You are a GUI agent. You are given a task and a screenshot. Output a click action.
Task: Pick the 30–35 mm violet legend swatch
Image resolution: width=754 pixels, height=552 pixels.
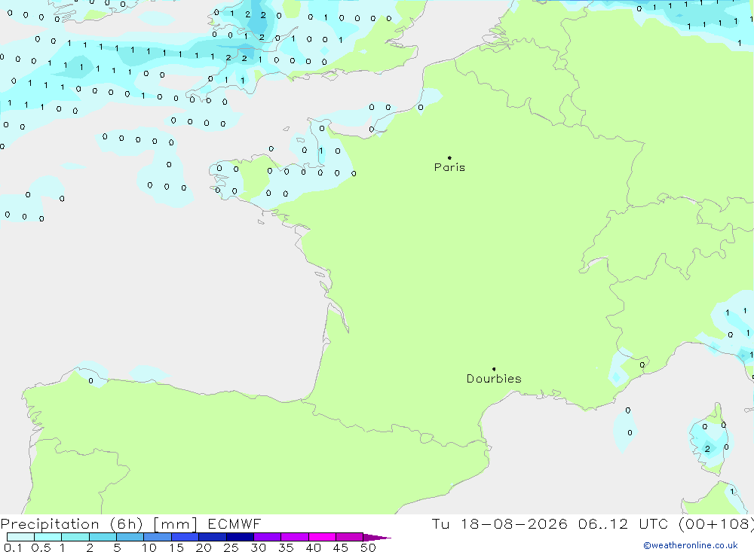click(267, 537)
